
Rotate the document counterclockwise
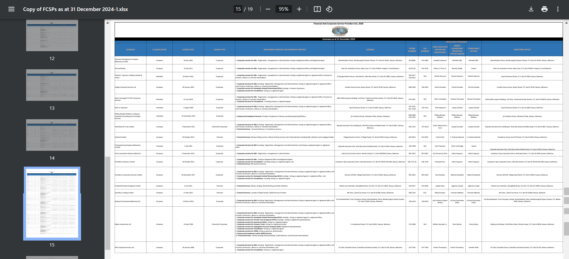pos(329,9)
